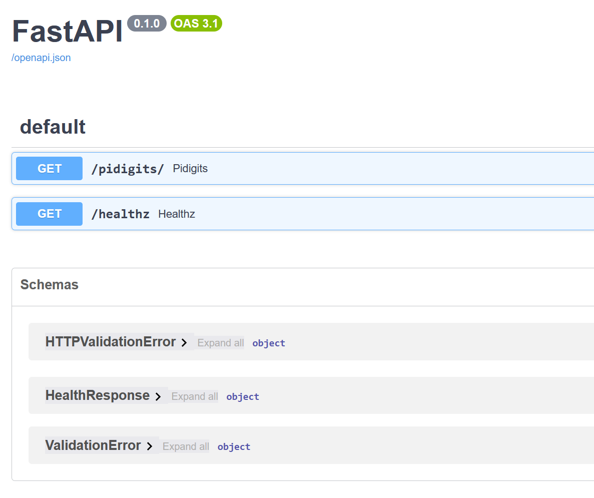Image resolution: width=594 pixels, height=498 pixels.
Task: Click the /pidigits/ path text
Action: tap(128, 169)
